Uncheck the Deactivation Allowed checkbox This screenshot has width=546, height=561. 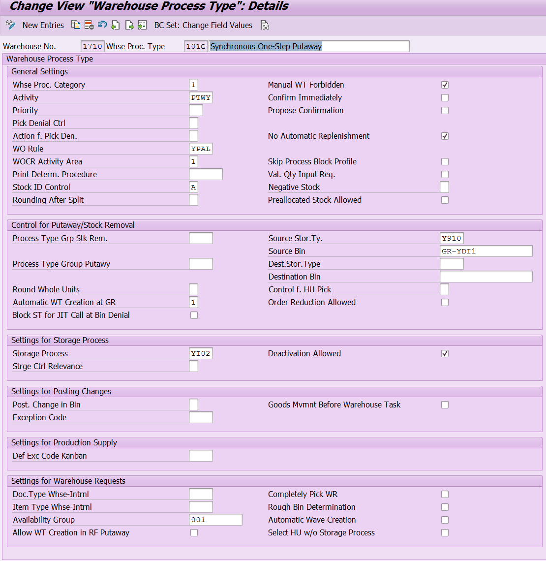[445, 354]
